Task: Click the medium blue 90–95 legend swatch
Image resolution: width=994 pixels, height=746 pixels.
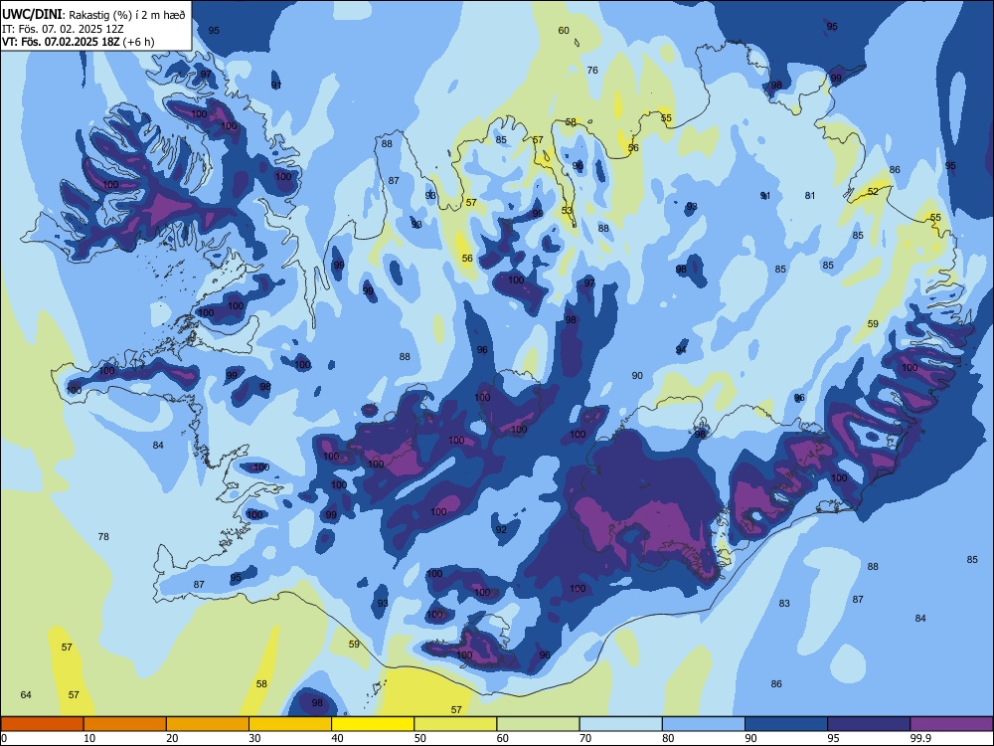Action: 786,724
